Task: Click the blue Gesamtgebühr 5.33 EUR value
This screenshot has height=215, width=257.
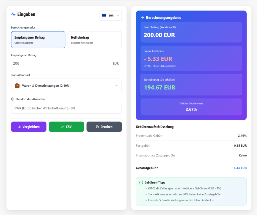Action: point(240,168)
